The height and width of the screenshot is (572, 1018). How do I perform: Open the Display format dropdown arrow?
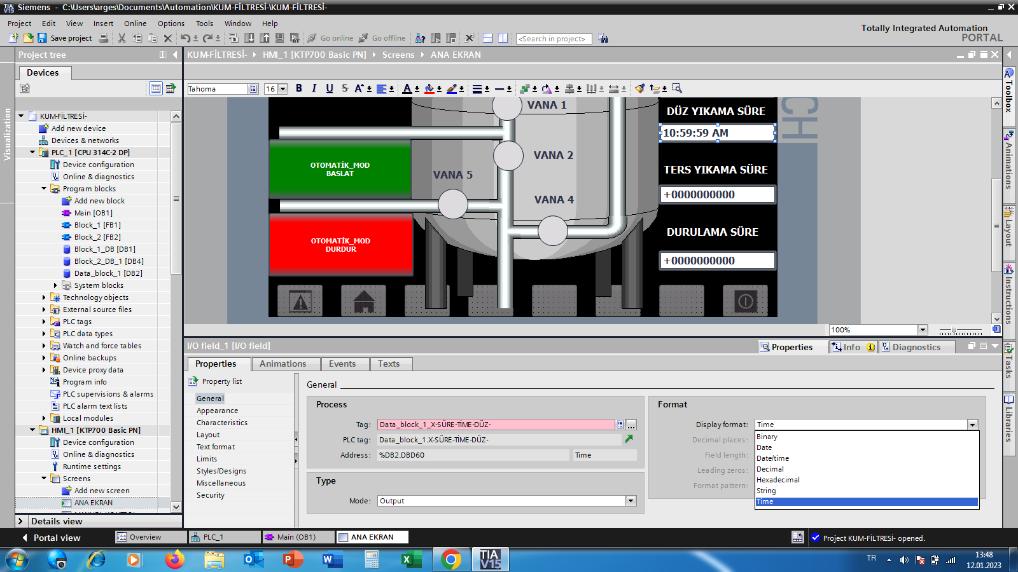[972, 425]
